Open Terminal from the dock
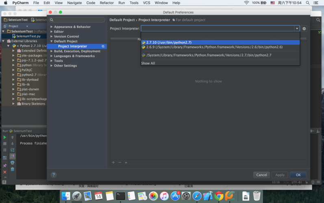324x203 pixels. (120, 196)
